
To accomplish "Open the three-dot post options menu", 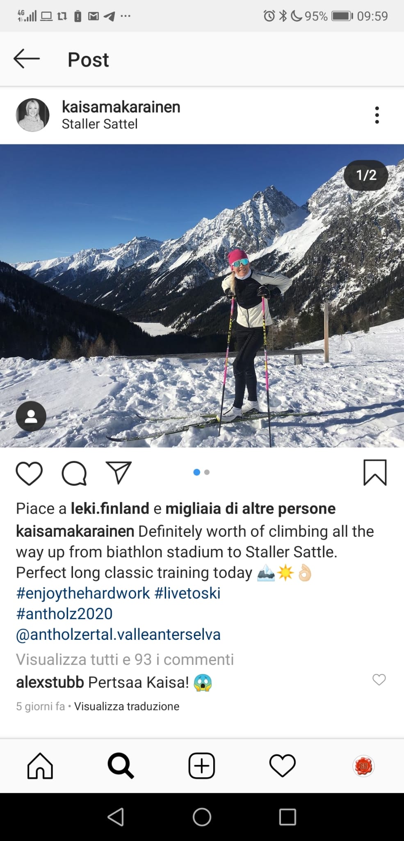I will point(377,115).
